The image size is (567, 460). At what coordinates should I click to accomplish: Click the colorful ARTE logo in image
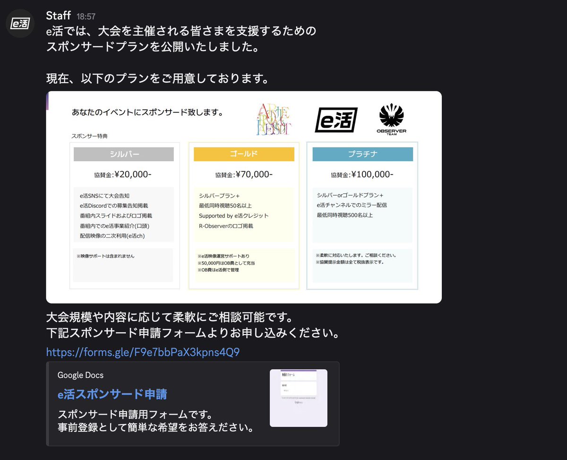click(x=274, y=120)
